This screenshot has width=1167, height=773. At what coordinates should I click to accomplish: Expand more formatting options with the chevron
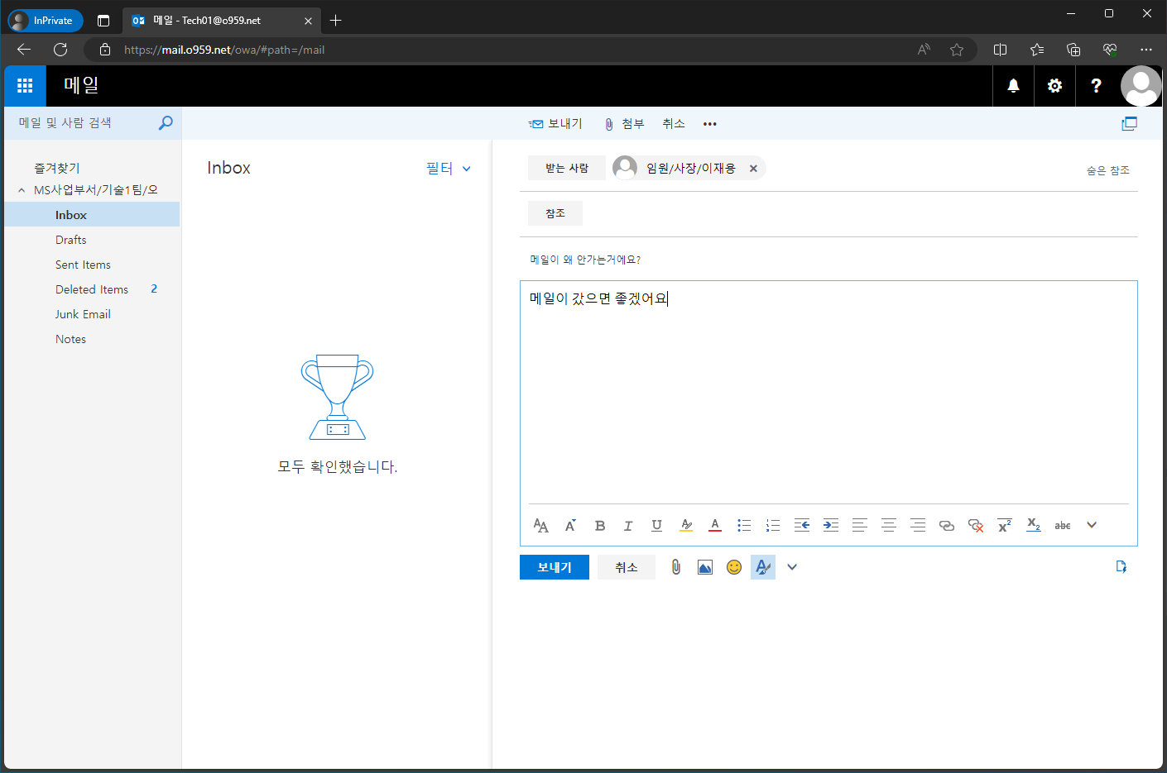(x=1091, y=525)
